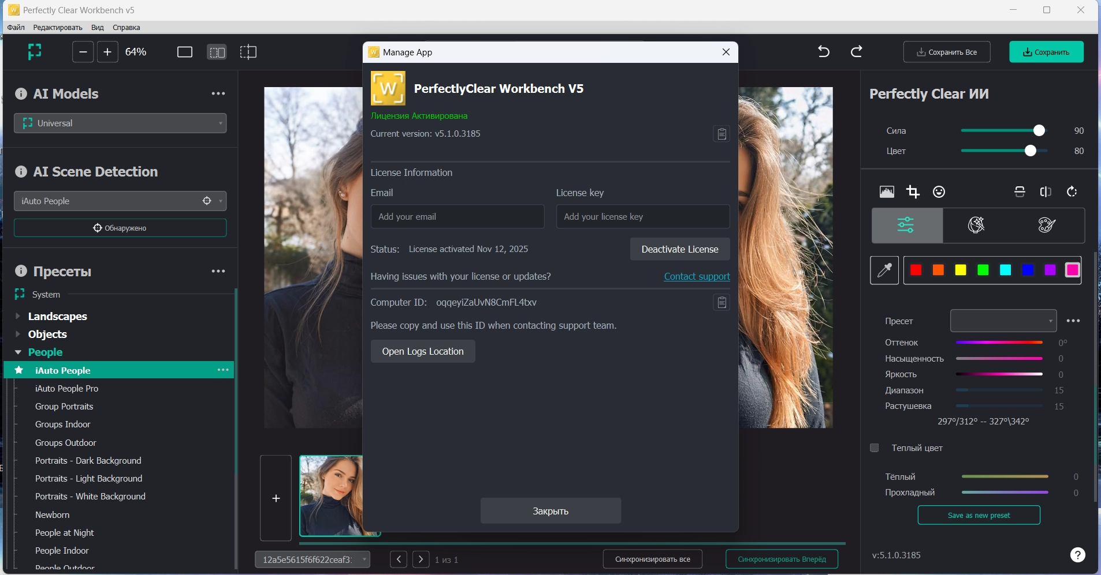Copy the Computer ID with clipboard icon
The width and height of the screenshot is (1101, 575).
[721, 302]
